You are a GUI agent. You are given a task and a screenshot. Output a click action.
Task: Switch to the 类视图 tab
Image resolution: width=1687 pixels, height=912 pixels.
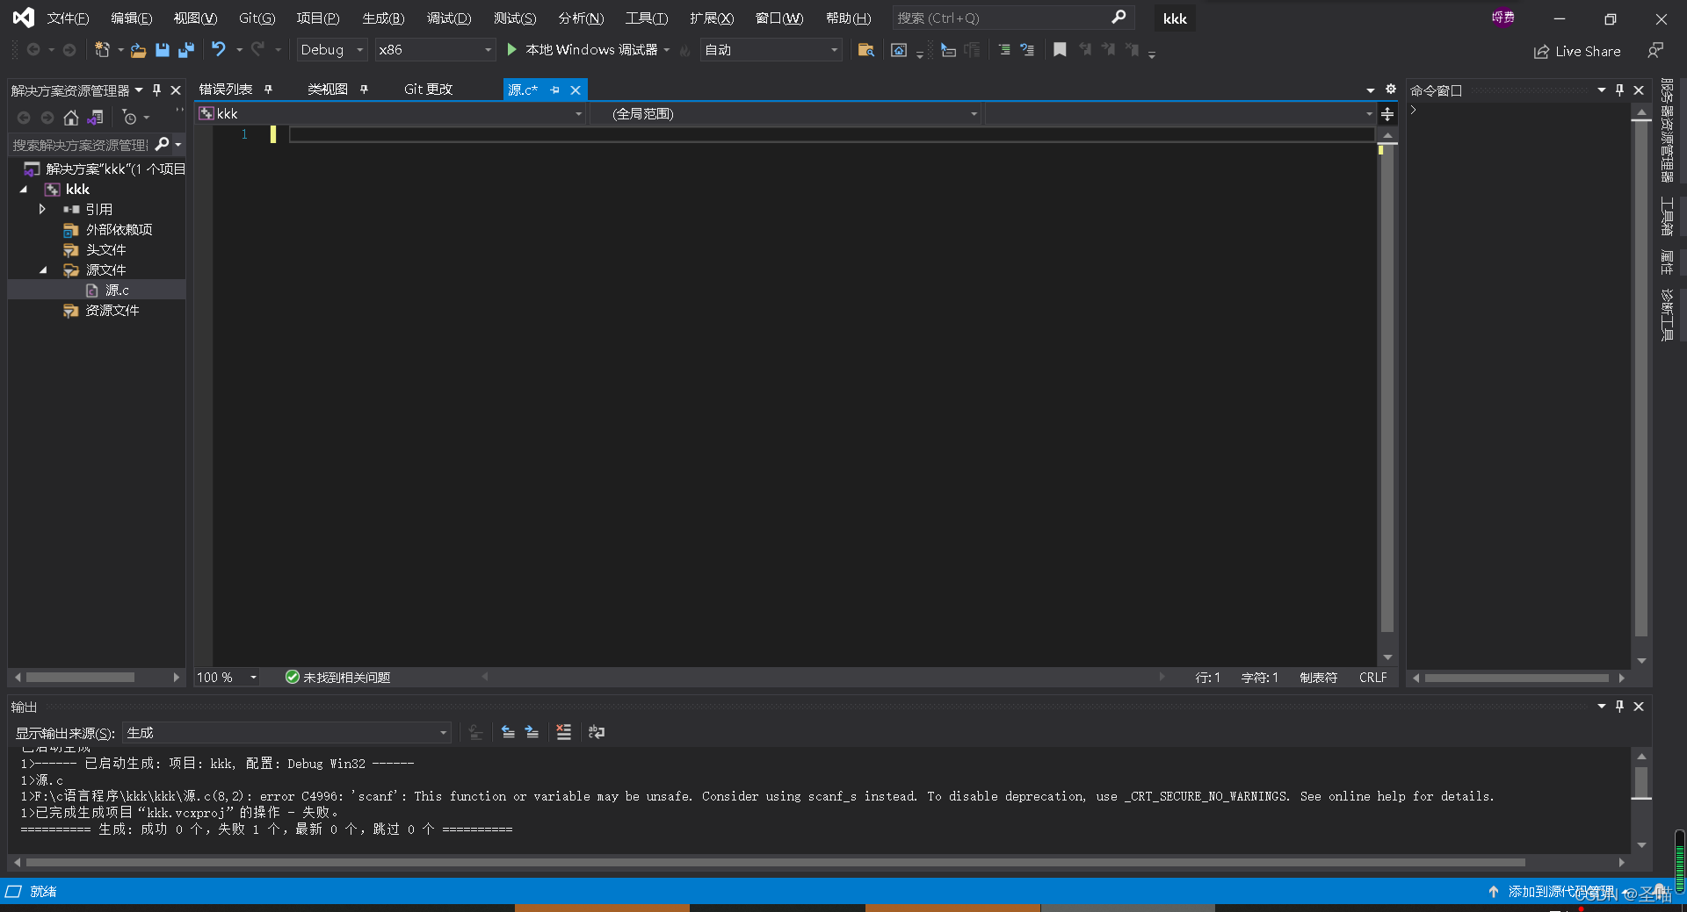tap(328, 90)
